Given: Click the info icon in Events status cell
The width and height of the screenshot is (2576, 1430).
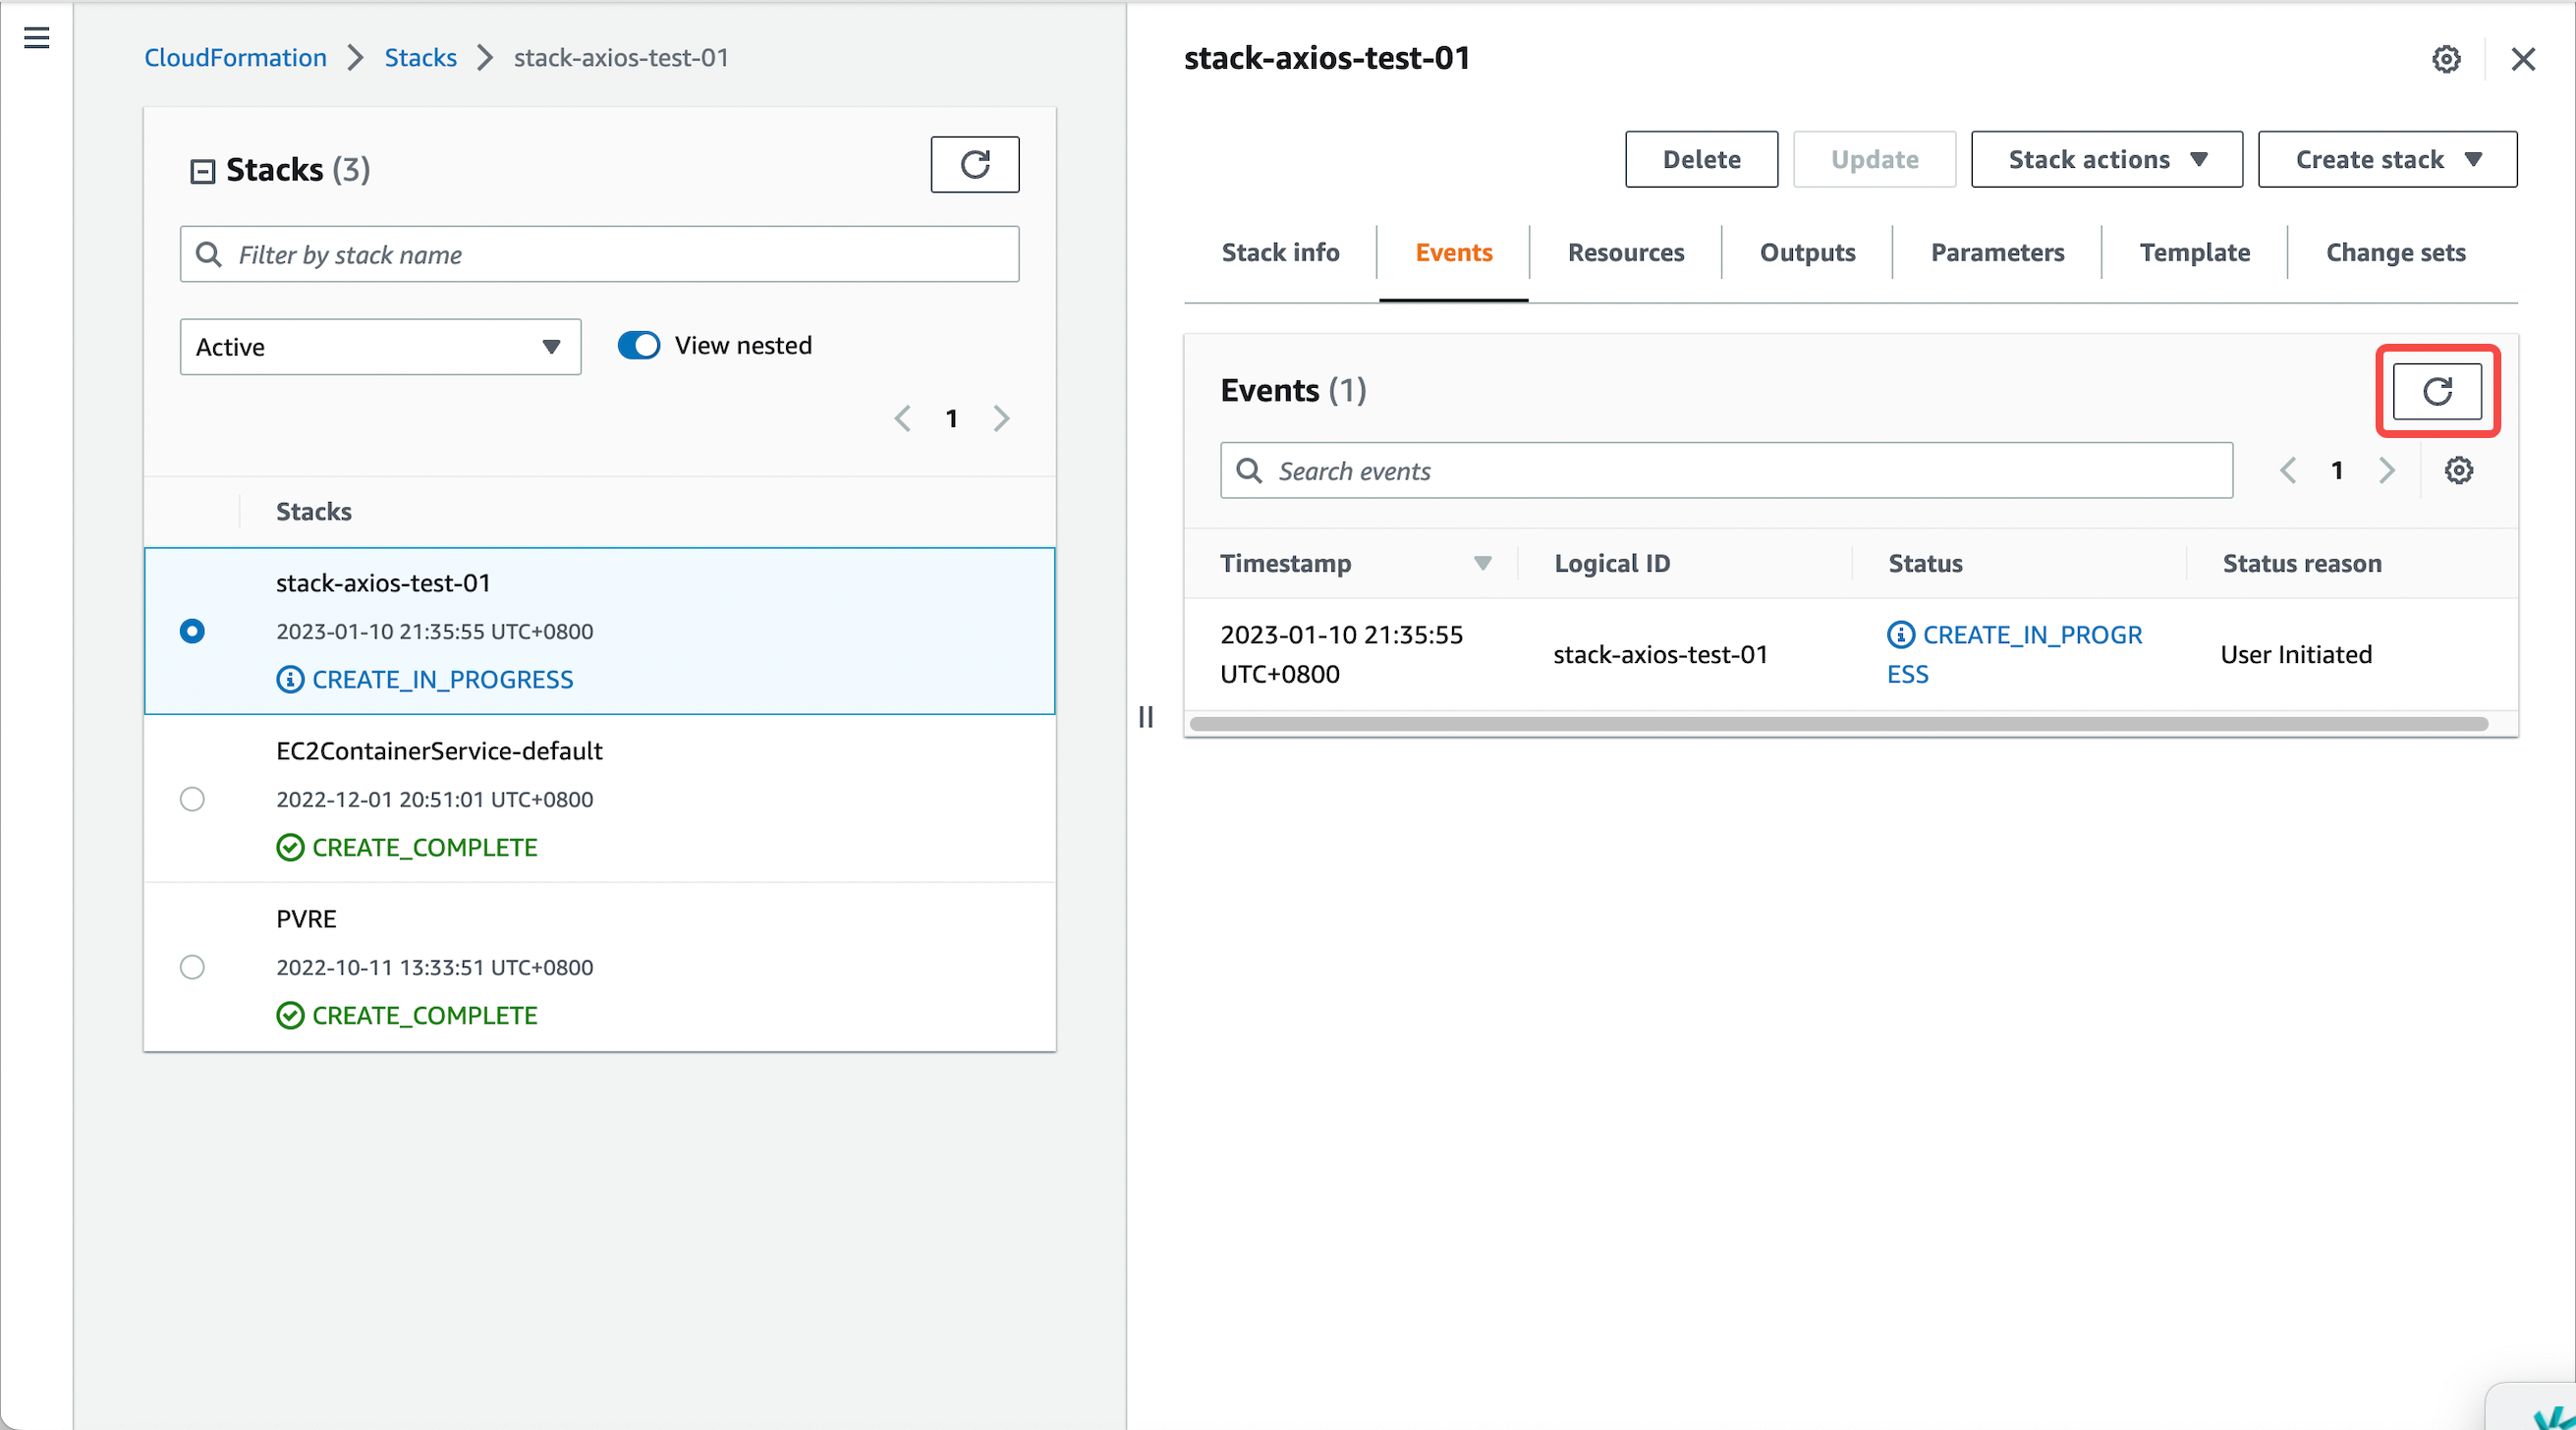Looking at the screenshot, I should point(1901,635).
